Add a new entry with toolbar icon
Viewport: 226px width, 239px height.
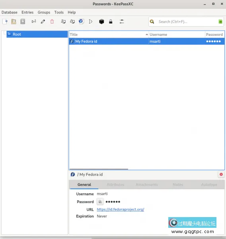point(34,22)
